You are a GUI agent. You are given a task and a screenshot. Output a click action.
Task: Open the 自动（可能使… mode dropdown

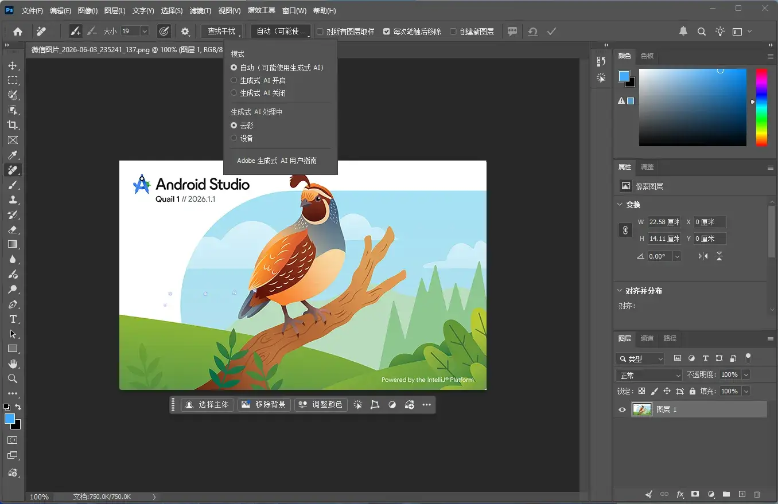tap(281, 32)
